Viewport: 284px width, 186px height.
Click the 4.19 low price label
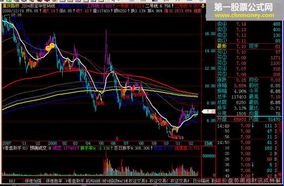179,138
